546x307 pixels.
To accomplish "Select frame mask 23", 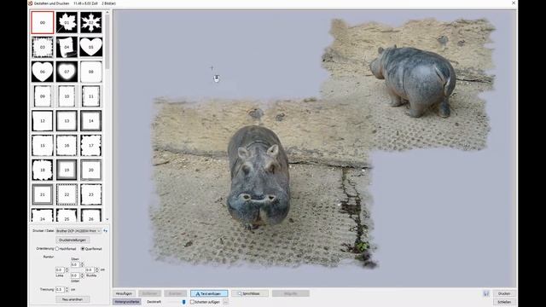I will click(91, 194).
